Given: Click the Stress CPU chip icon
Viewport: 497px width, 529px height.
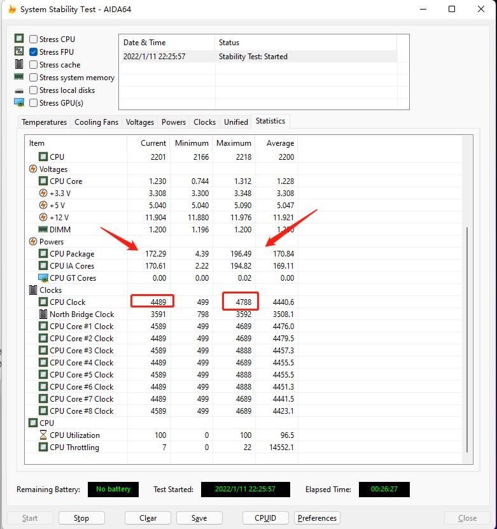Looking at the screenshot, I should click(19, 38).
